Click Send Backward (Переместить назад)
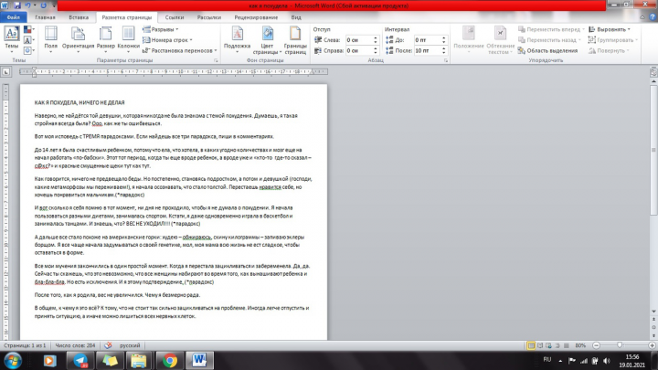This screenshot has width=658, height=370. tap(549, 40)
